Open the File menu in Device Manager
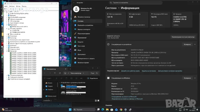200x112 pixels. coord(6,6)
